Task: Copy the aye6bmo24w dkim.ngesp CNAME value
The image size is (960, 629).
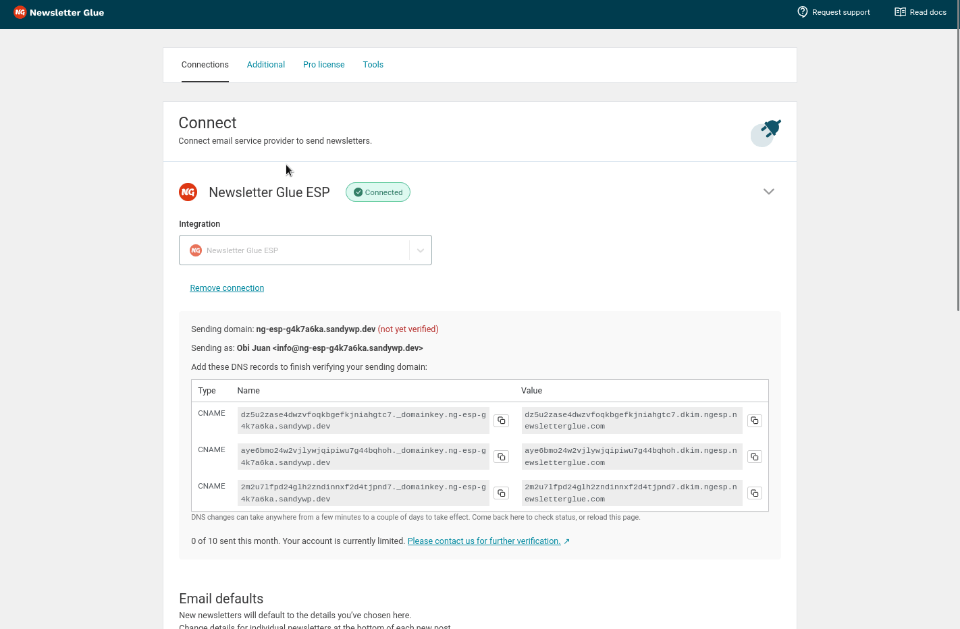Action: [x=755, y=457]
